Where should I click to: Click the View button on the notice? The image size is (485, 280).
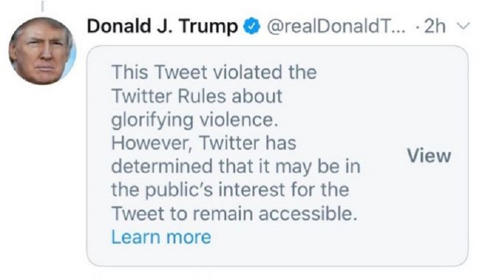pyautogui.click(x=429, y=156)
